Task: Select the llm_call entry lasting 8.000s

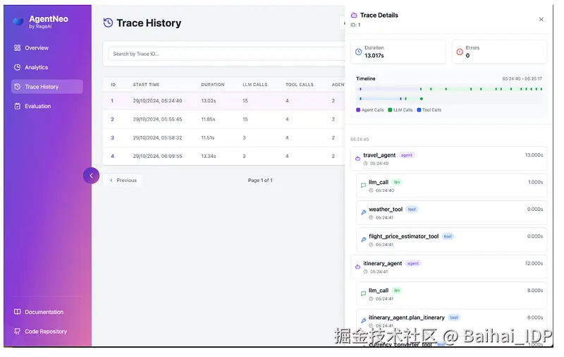Action: pyautogui.click(x=452, y=294)
